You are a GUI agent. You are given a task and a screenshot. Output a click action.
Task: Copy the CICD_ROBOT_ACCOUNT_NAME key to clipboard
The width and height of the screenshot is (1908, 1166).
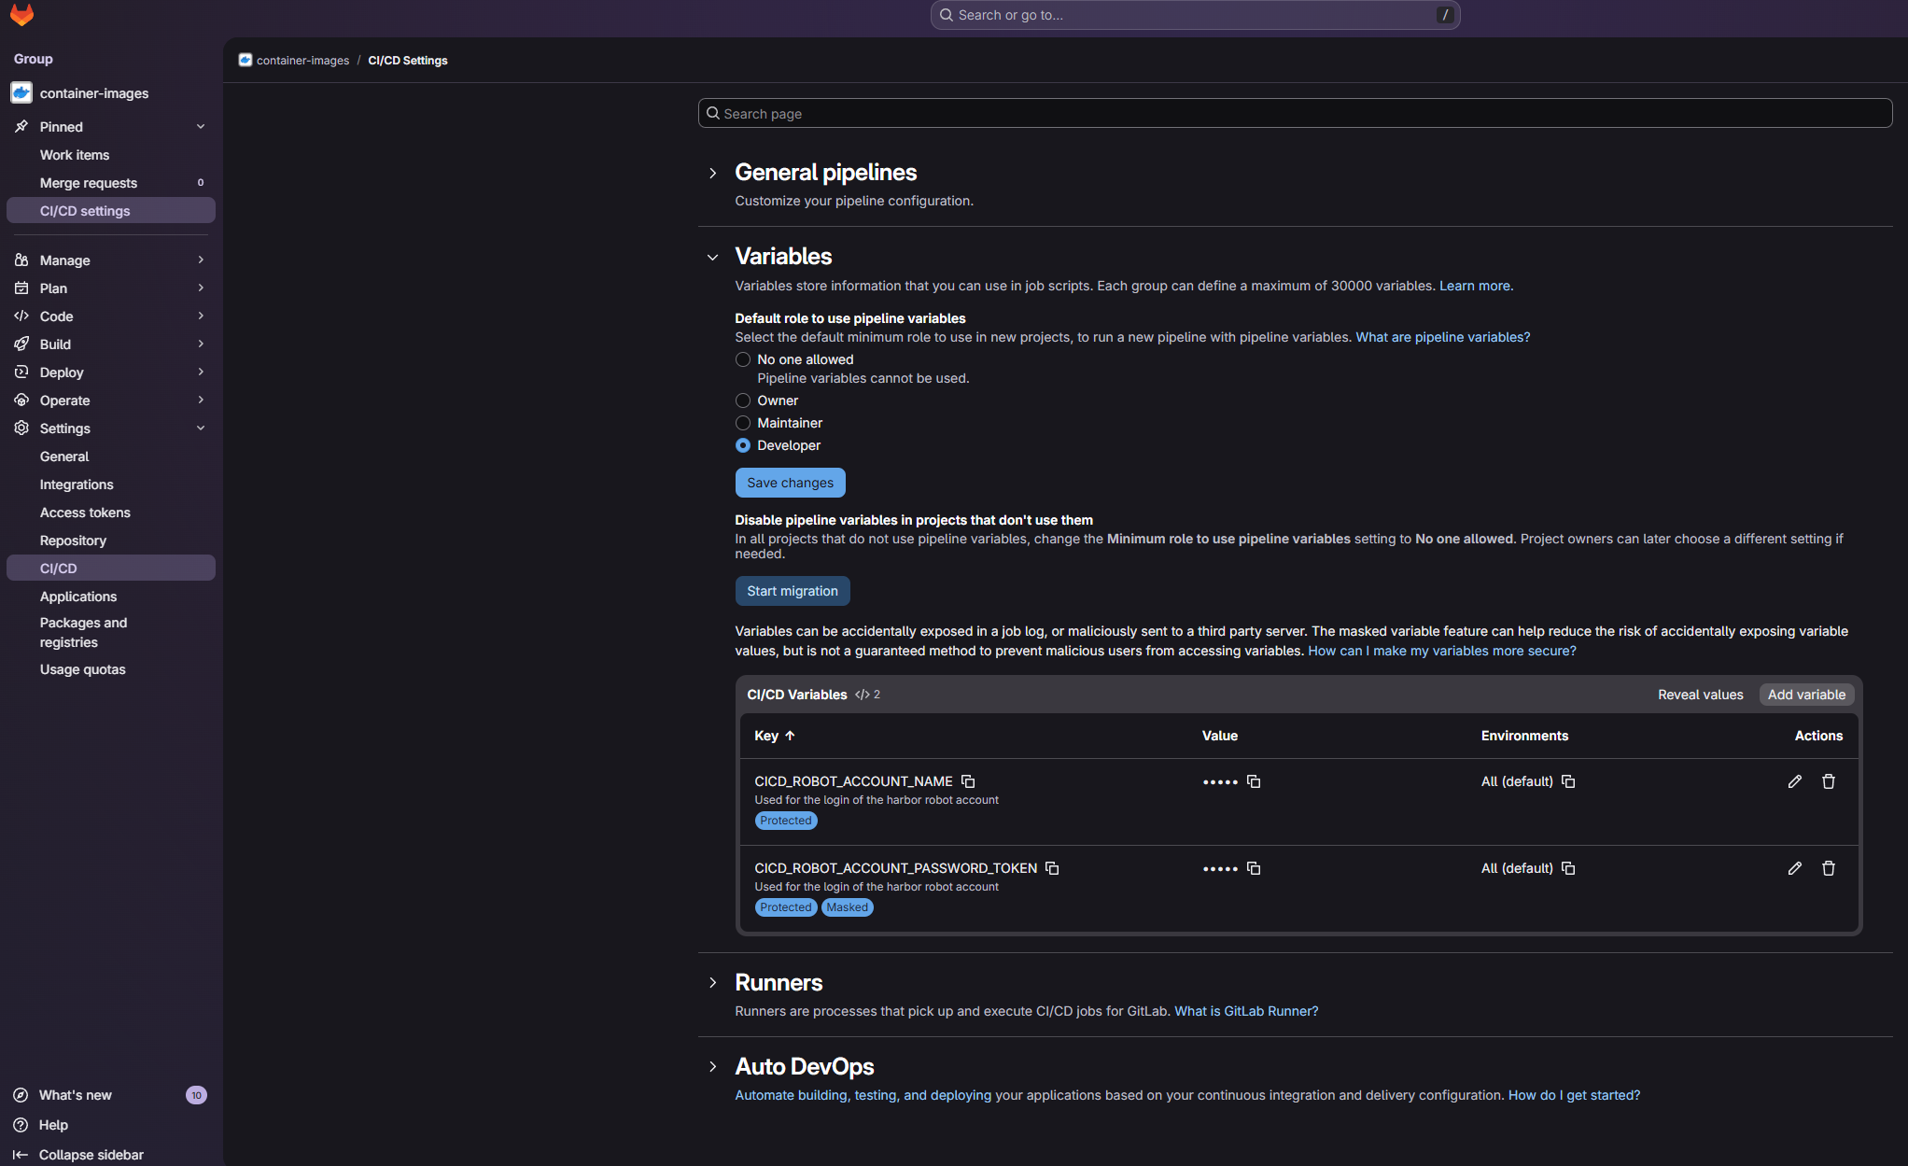point(968,781)
